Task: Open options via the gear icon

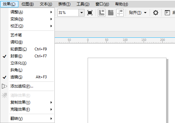Action: 156,13
